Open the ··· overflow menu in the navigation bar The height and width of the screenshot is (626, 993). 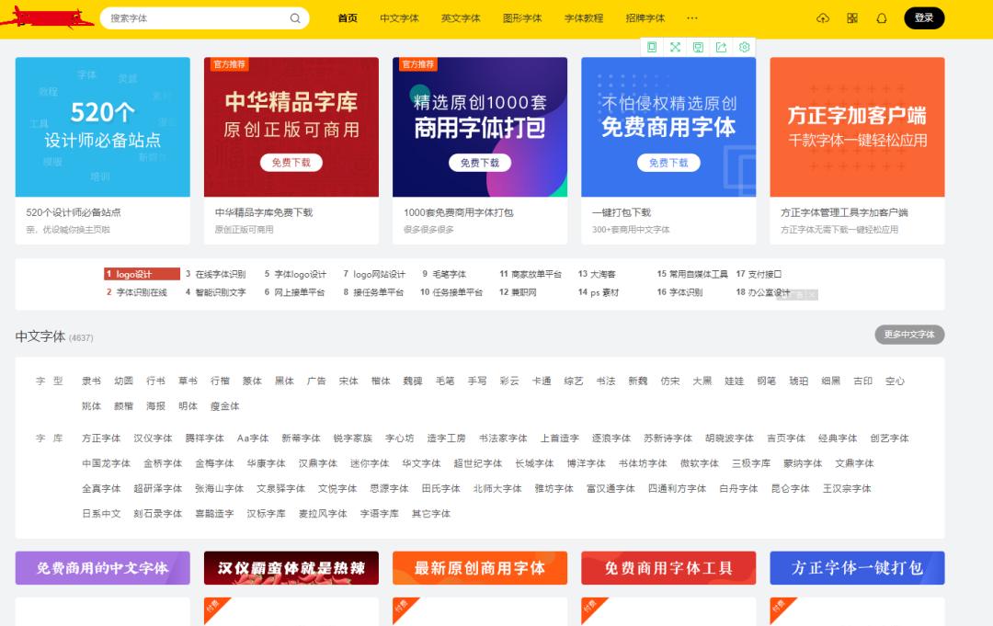(692, 17)
